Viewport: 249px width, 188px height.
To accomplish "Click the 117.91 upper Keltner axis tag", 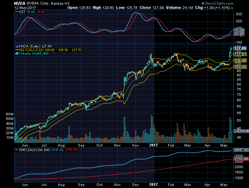I will tap(240, 54).
